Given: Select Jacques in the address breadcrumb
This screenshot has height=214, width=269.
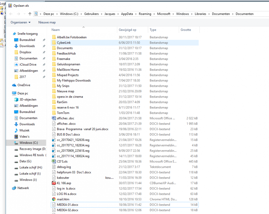Looking at the screenshot, I should pos(110,14).
